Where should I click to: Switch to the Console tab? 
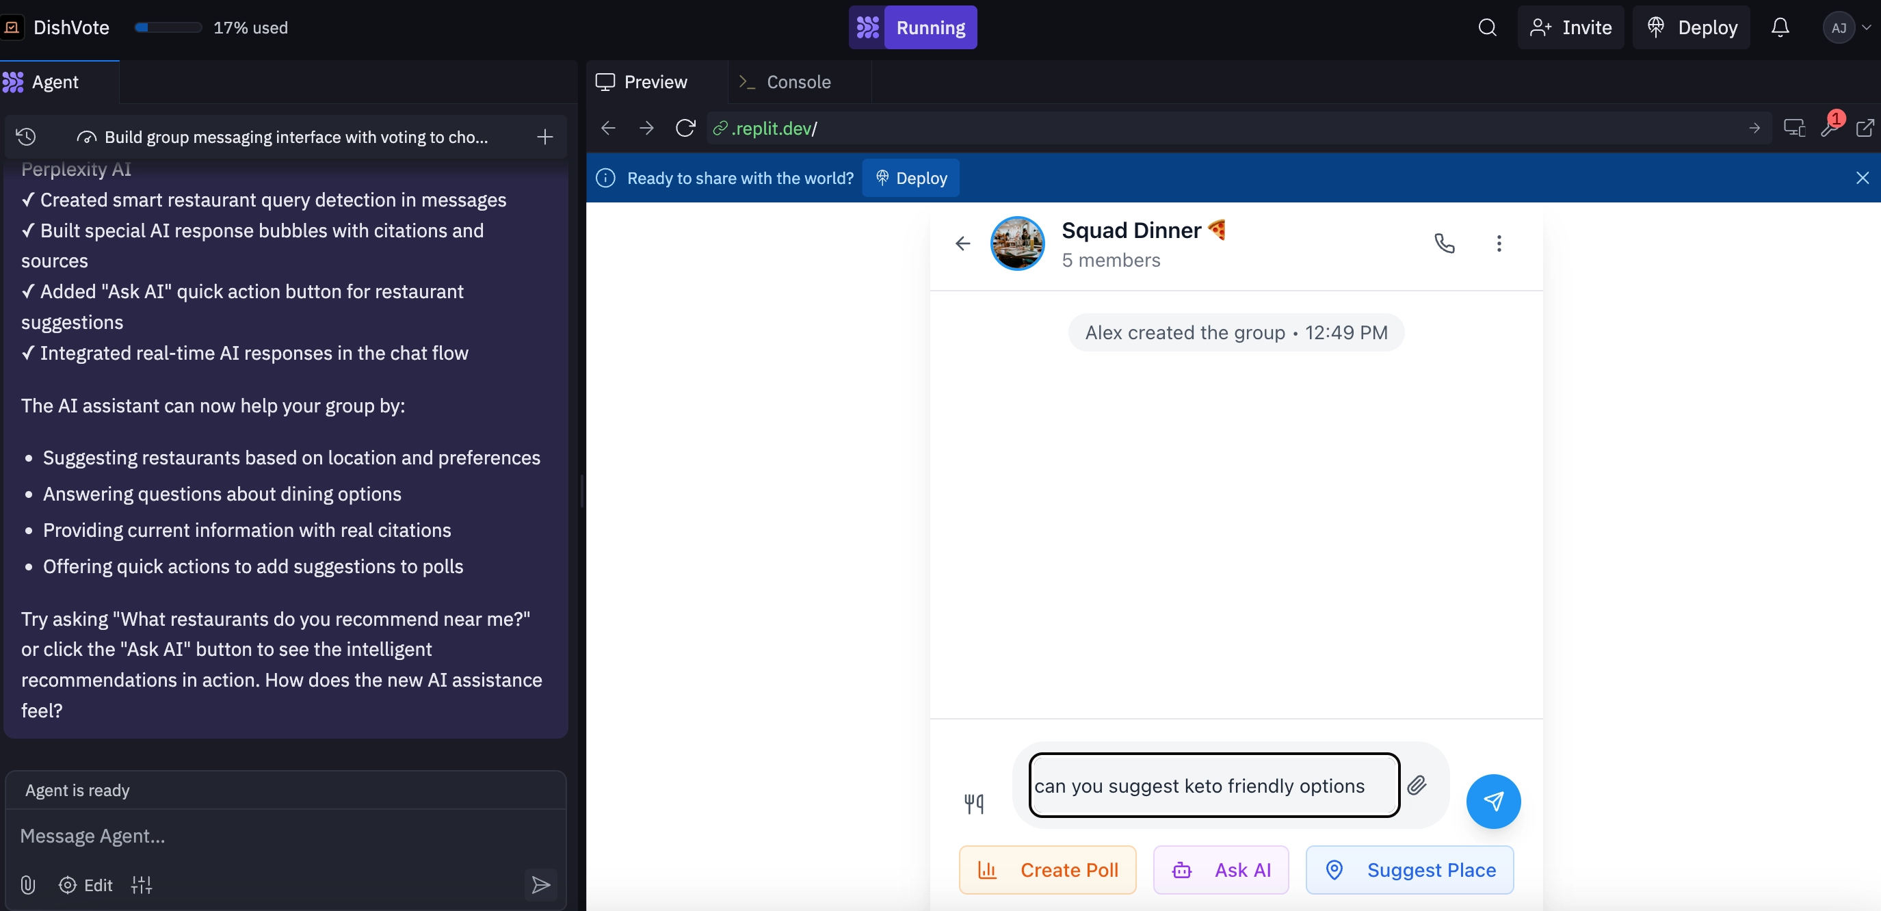[785, 82]
